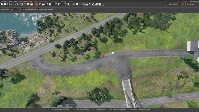Select the scale gizmo tool

pyautogui.click(x=44, y=4)
